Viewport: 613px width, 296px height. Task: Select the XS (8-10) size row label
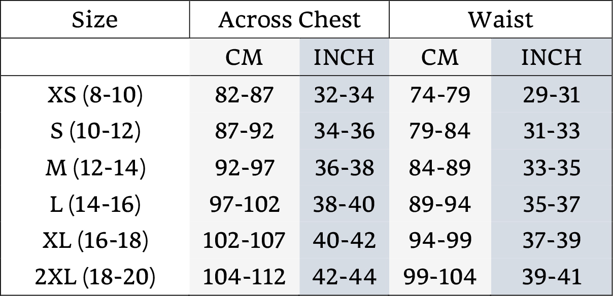point(95,95)
